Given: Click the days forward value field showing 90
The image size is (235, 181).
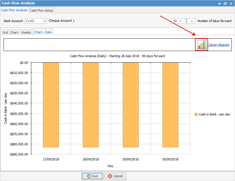Looking at the screenshot, I should tap(175, 21).
